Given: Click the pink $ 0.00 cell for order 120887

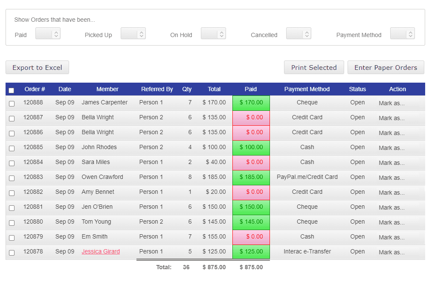Looking at the screenshot, I should click(251, 118).
